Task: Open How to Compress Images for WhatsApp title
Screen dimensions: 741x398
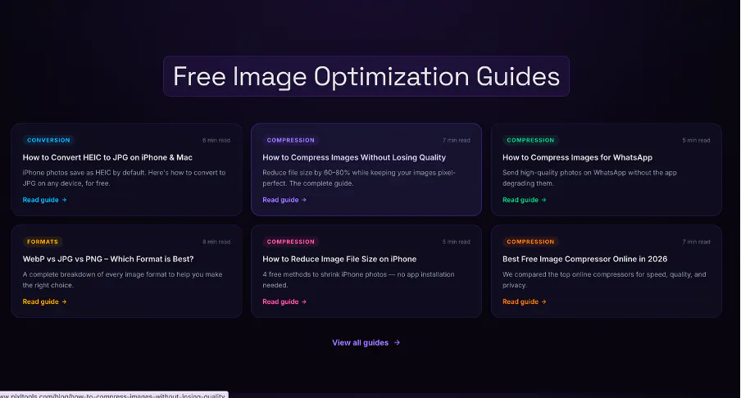Action: [577, 158]
